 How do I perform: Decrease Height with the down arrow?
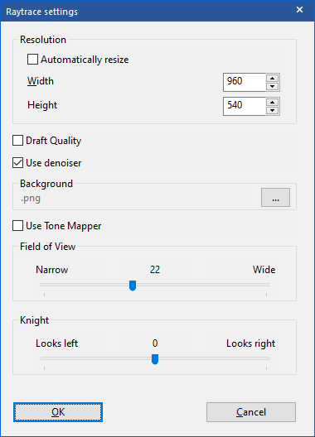(x=272, y=110)
